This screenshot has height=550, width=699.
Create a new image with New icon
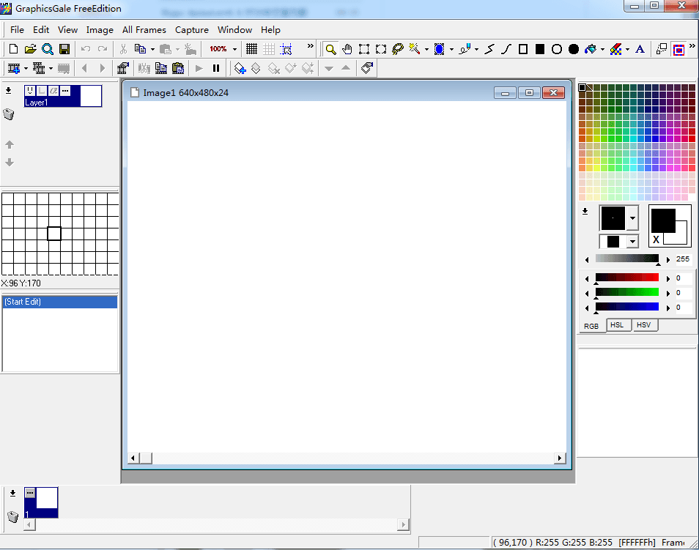click(x=13, y=49)
